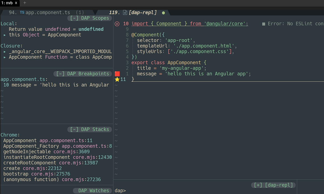Click the TS filetype icon on app.component.ts tab

pyautogui.click(x=22, y=12)
